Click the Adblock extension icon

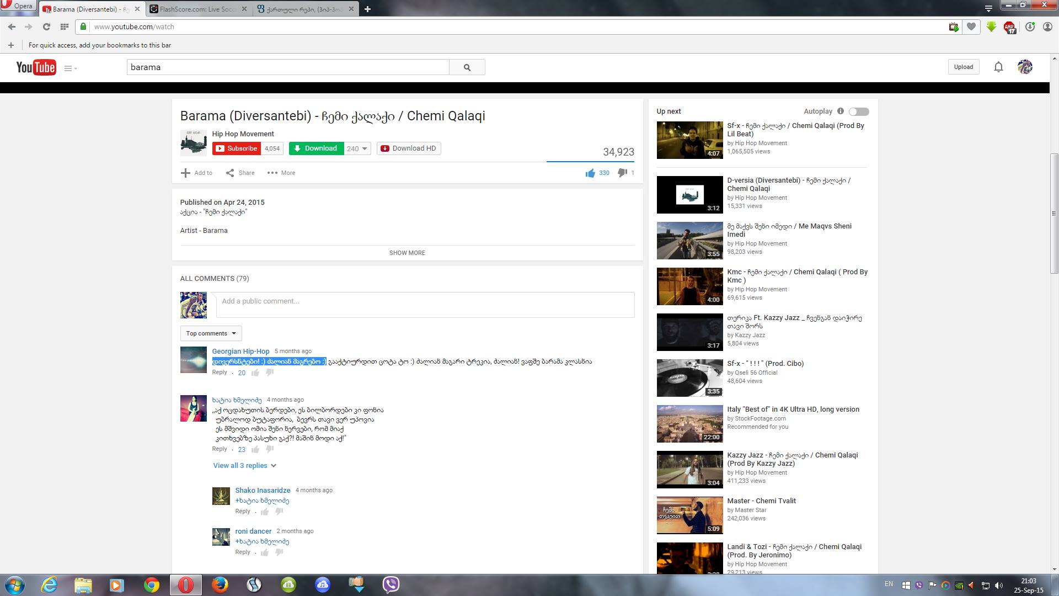point(1009,27)
